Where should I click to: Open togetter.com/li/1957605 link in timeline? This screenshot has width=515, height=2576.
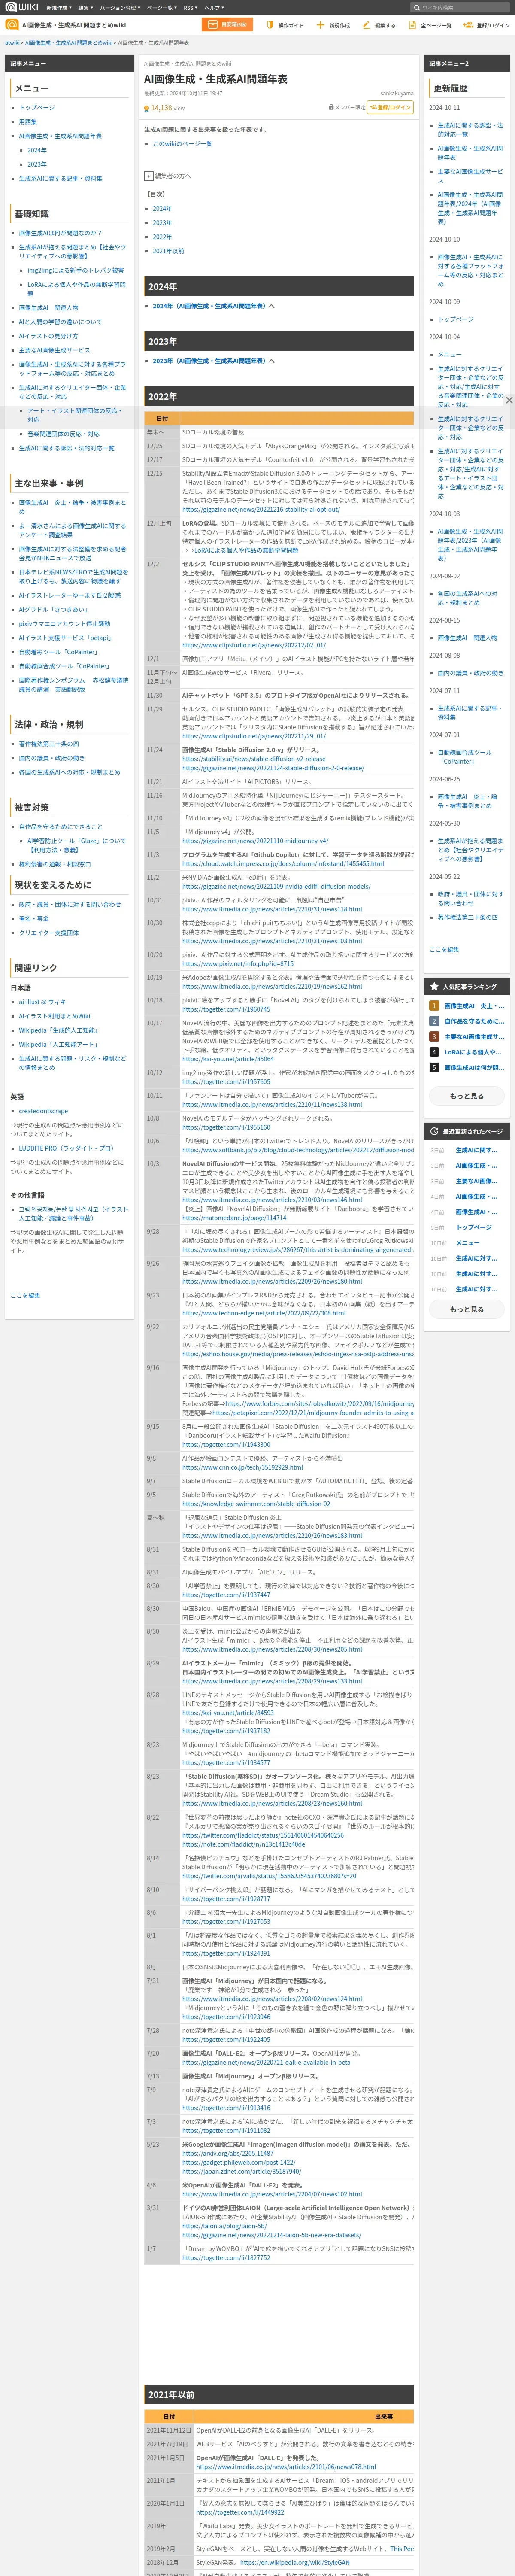226,1082
